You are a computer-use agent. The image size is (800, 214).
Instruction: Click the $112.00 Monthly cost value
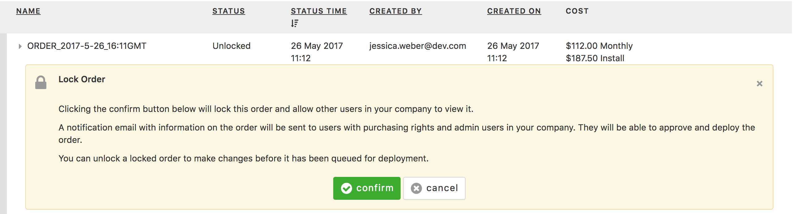[x=599, y=46]
